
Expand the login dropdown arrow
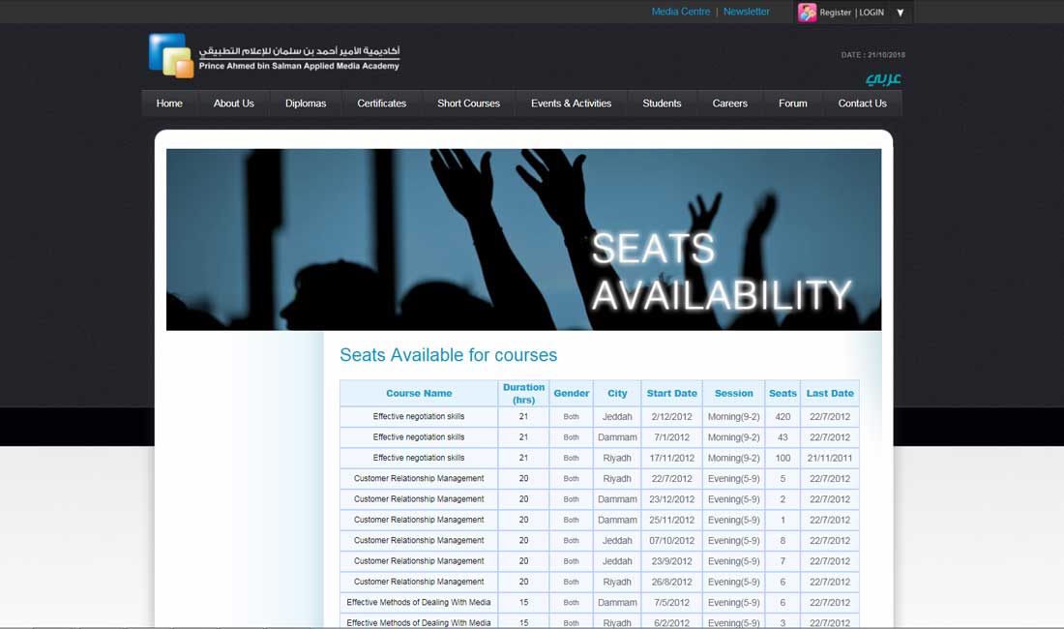click(x=901, y=13)
